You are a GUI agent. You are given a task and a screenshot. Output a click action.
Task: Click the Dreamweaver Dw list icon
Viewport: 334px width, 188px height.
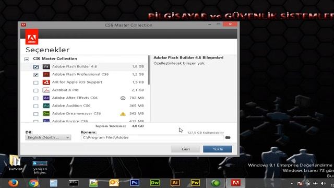tap(46, 113)
